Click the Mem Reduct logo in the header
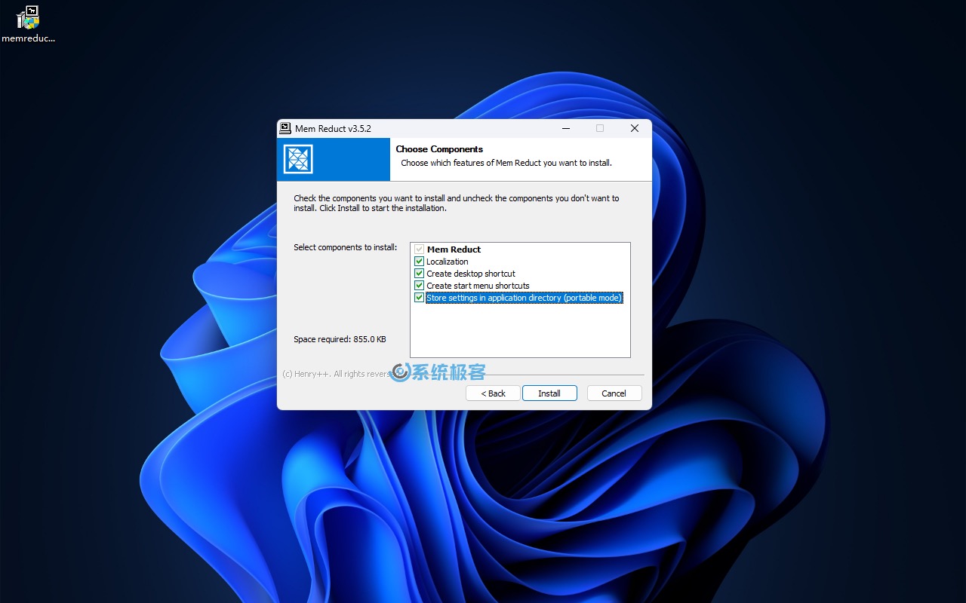966x603 pixels. [x=298, y=159]
